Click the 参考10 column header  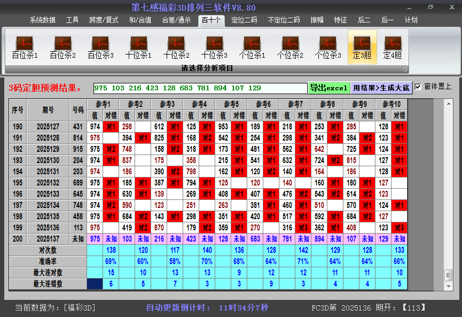(391, 104)
